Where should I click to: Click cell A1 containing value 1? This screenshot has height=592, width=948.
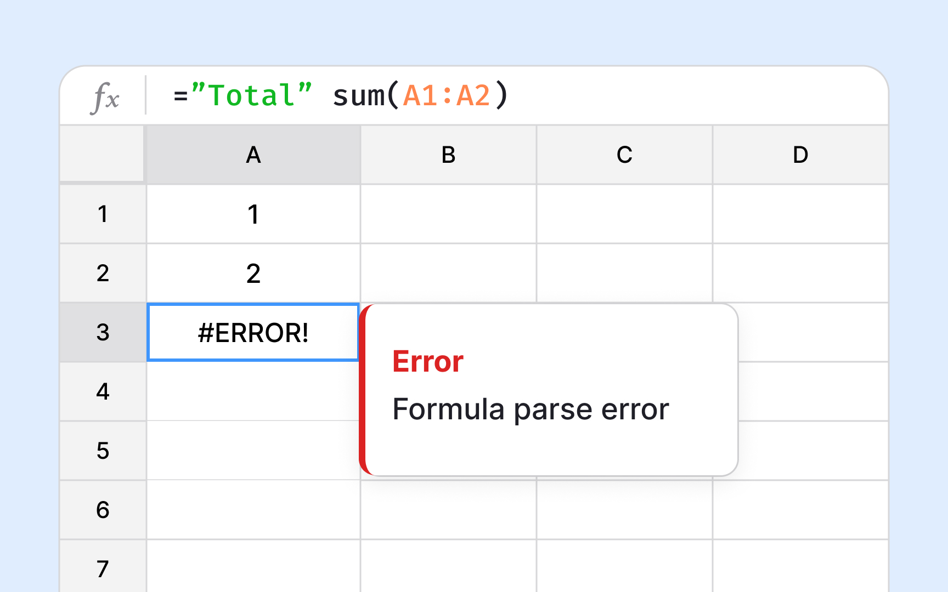pos(253,214)
